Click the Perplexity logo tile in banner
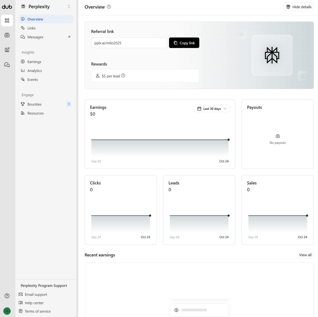This screenshot has height=317, width=318. click(272, 55)
